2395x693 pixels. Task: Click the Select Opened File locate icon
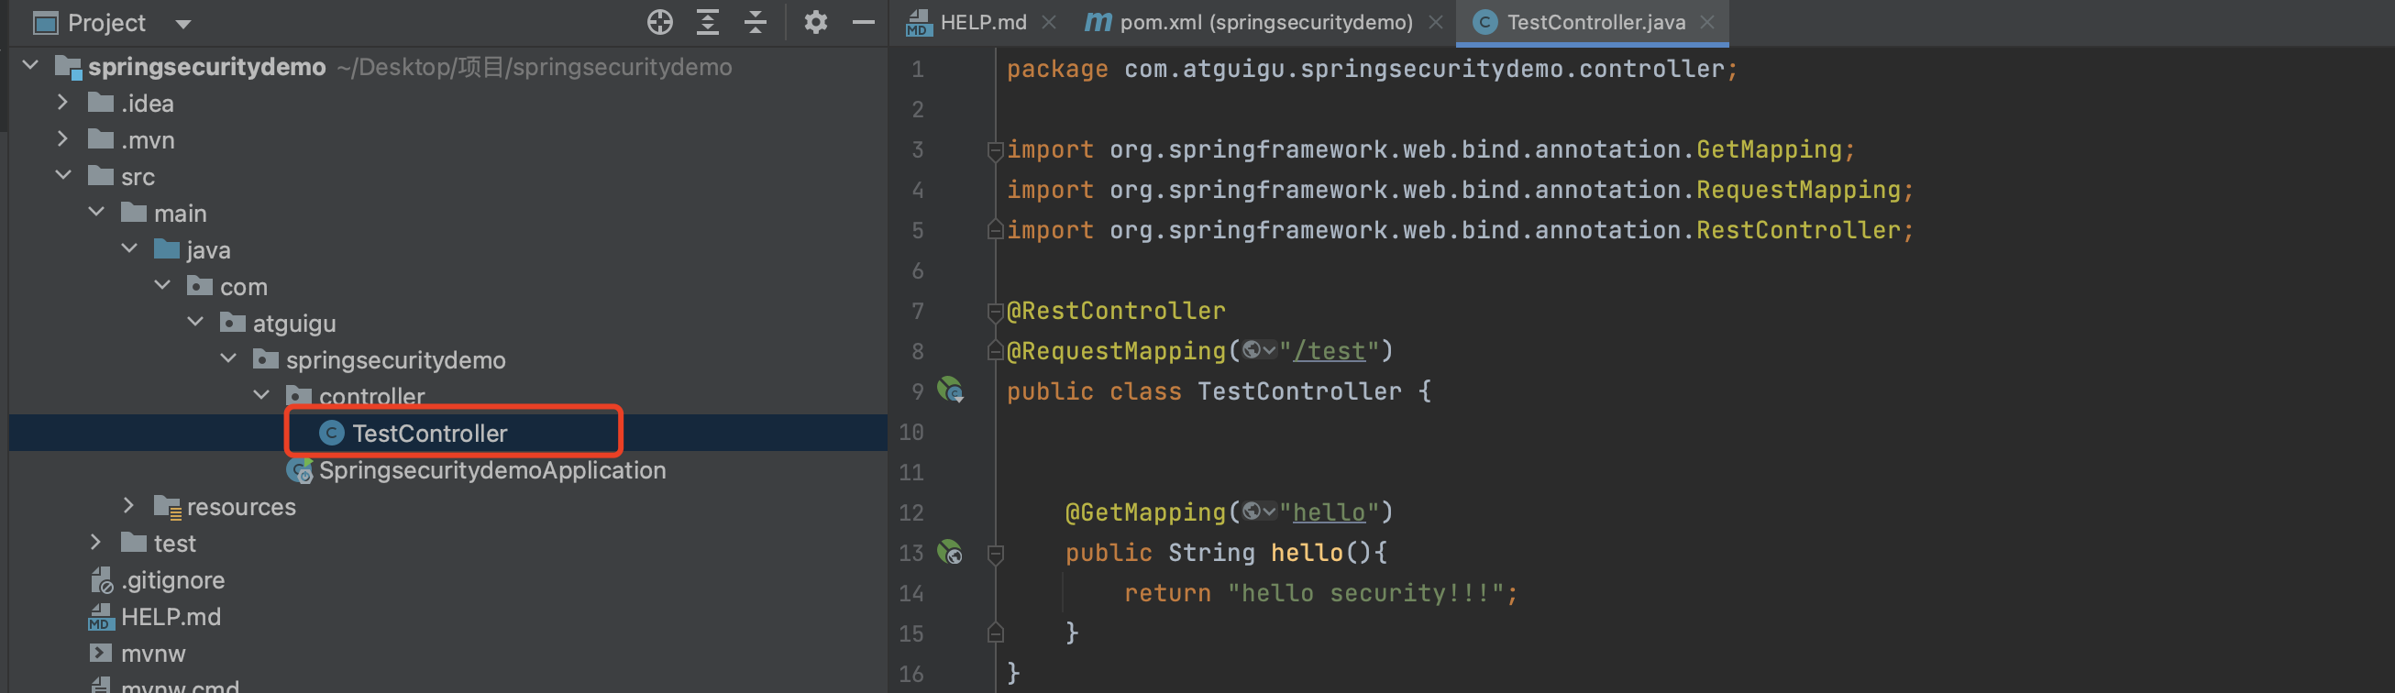click(659, 22)
